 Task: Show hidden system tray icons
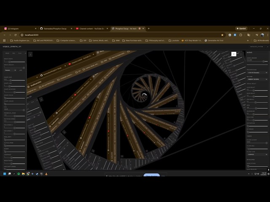(x=248, y=174)
